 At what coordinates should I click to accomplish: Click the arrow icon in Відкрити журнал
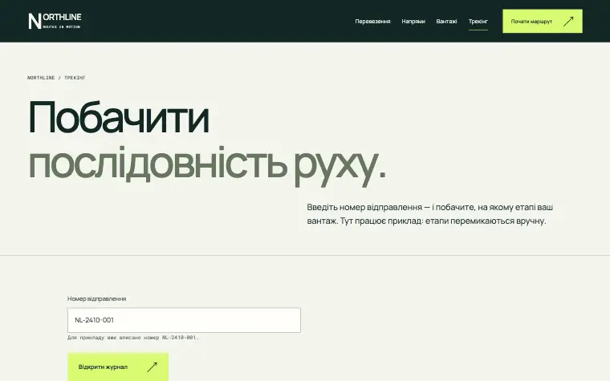(152, 367)
